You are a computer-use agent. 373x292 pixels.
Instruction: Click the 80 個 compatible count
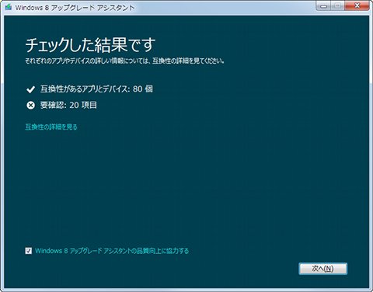[x=143, y=89]
